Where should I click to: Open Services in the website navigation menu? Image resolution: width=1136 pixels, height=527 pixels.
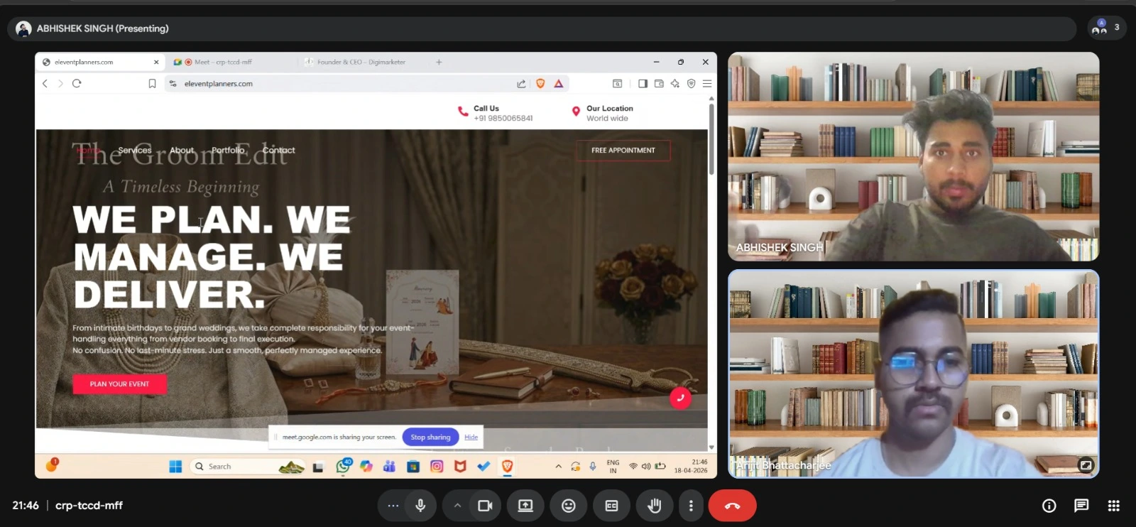point(135,151)
